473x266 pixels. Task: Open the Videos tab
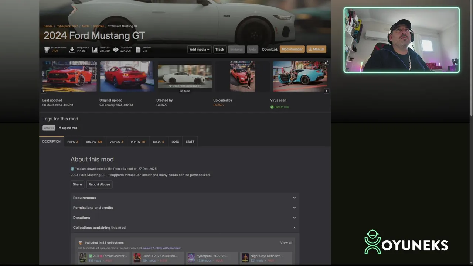click(116, 142)
